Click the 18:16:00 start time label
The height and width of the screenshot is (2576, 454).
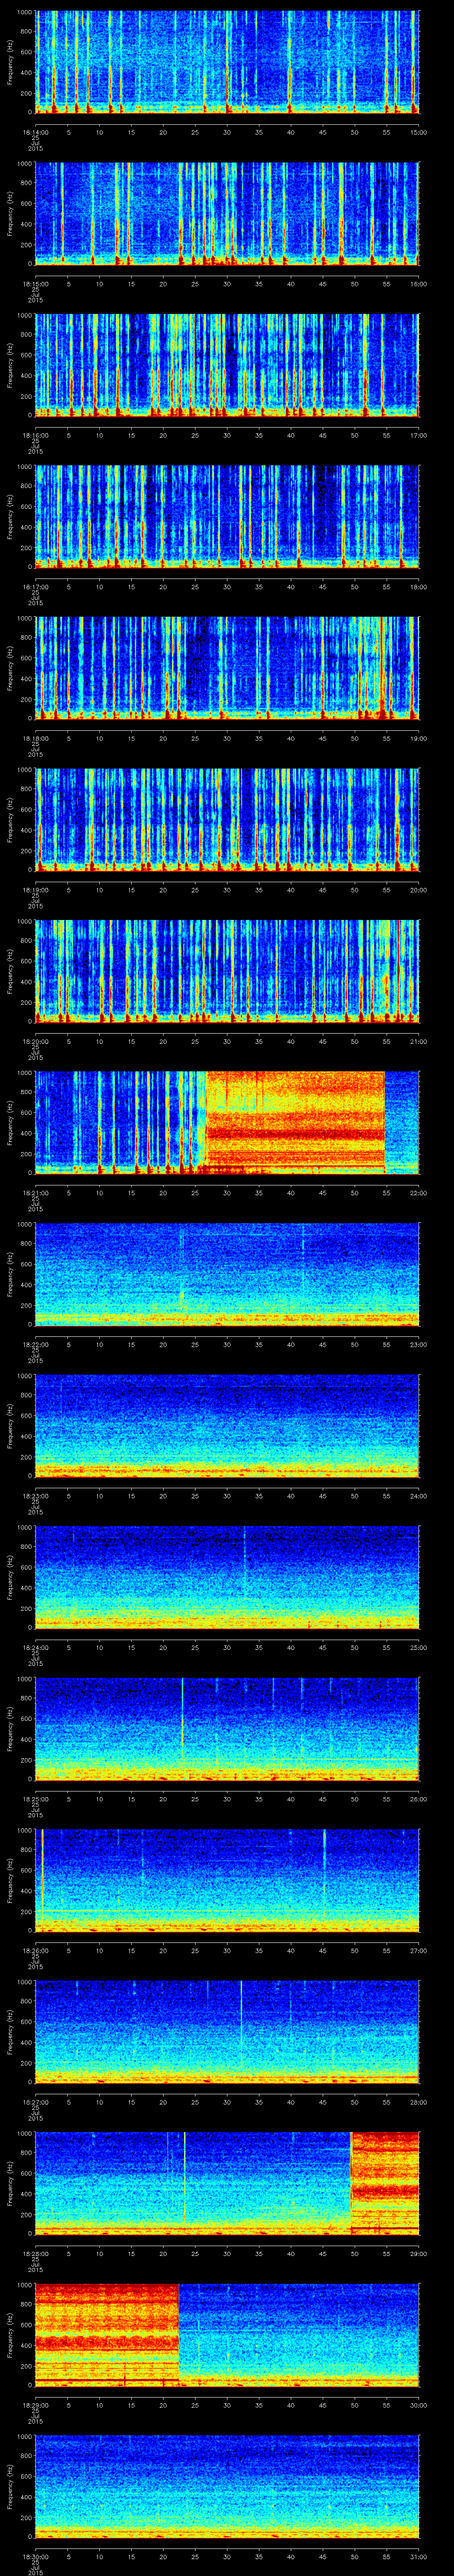pos(35,435)
